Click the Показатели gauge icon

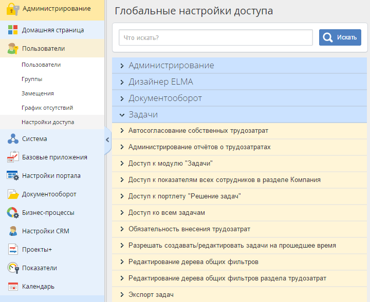click(x=12, y=268)
